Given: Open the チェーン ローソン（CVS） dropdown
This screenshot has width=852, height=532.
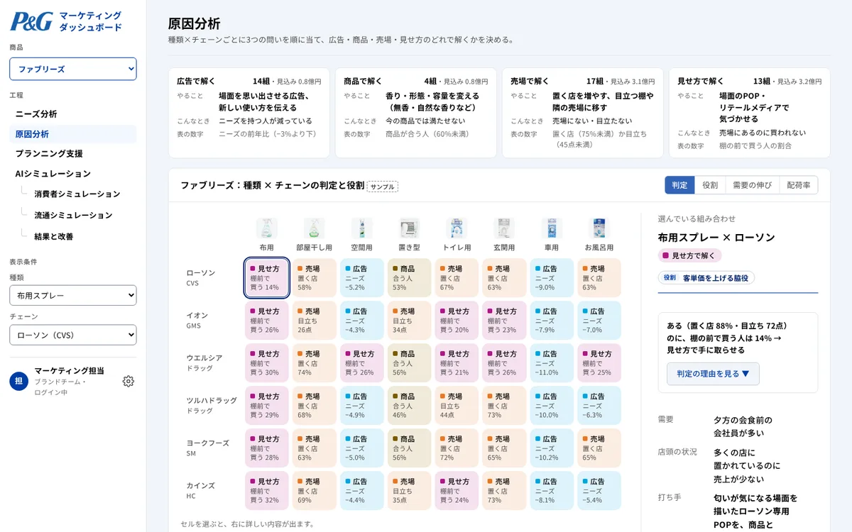Looking at the screenshot, I should [x=73, y=335].
